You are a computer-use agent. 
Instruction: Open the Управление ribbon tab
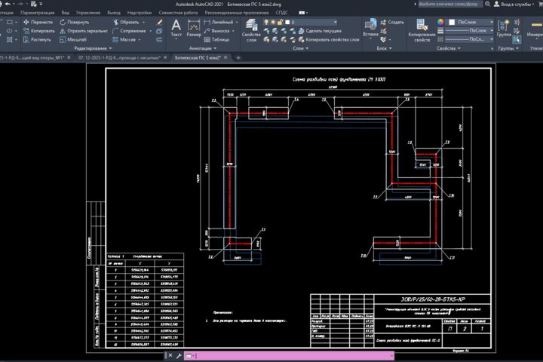click(x=88, y=13)
